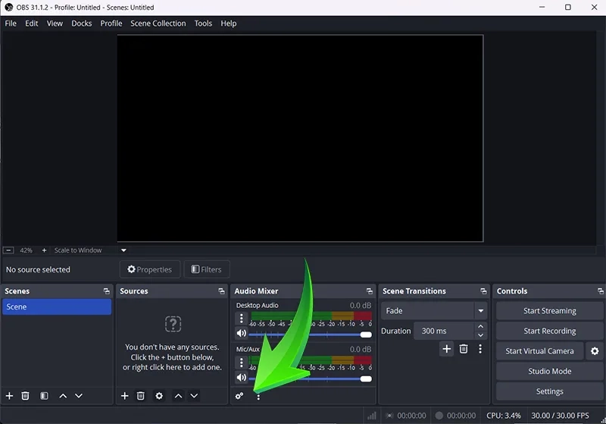Delete configurable transition with trash icon
This screenshot has width=606, height=424.
(x=464, y=349)
